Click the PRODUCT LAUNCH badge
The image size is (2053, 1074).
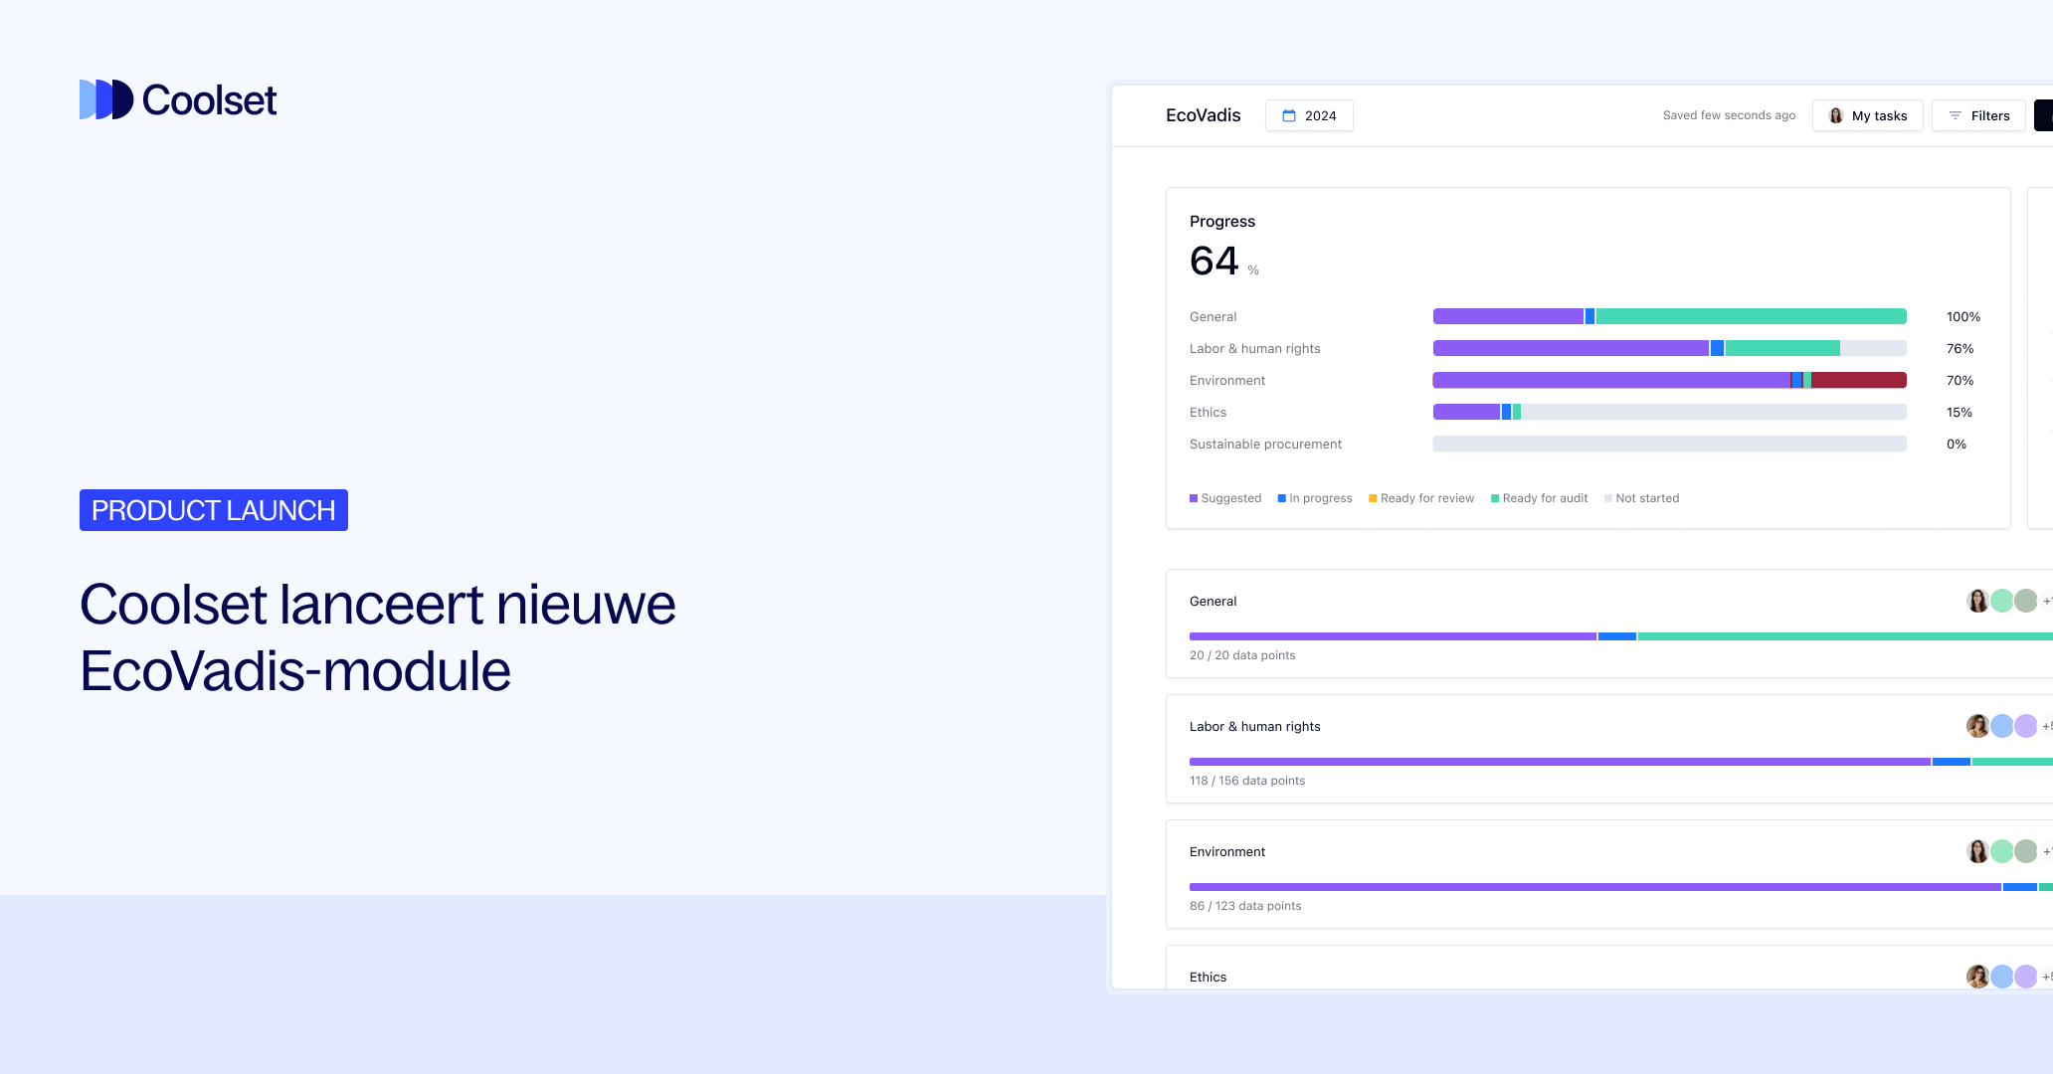[214, 510]
